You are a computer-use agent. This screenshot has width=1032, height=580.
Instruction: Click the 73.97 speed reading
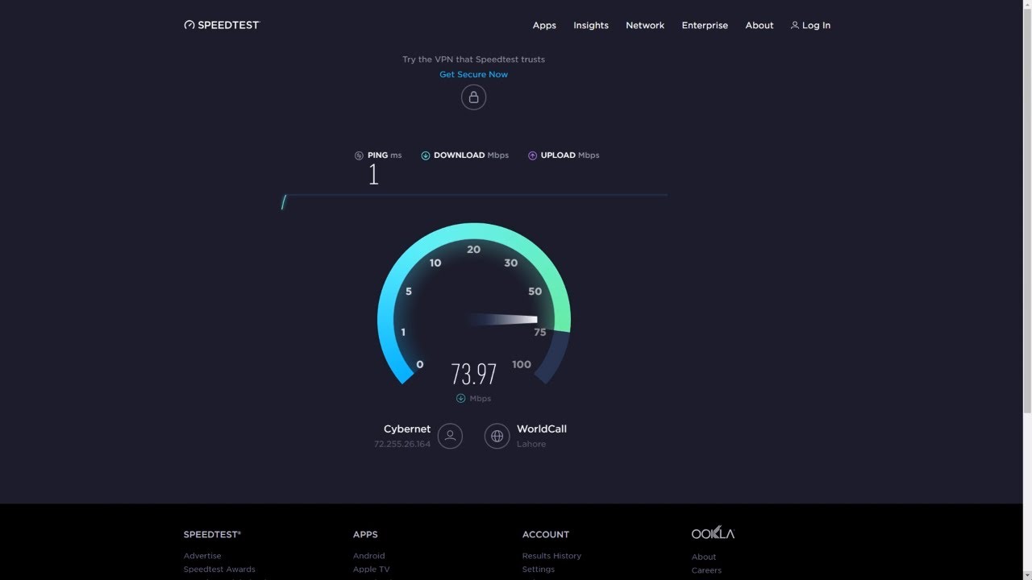click(473, 374)
